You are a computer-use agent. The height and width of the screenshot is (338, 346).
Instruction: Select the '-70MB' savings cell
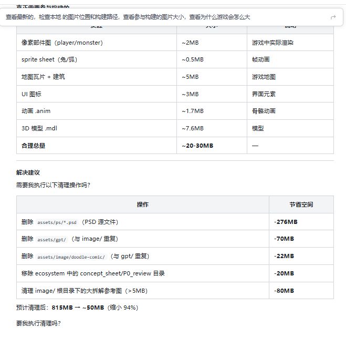301,239
